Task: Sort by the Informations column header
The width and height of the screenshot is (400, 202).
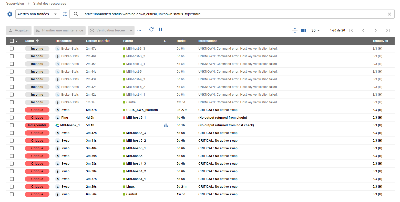Action: [x=208, y=41]
